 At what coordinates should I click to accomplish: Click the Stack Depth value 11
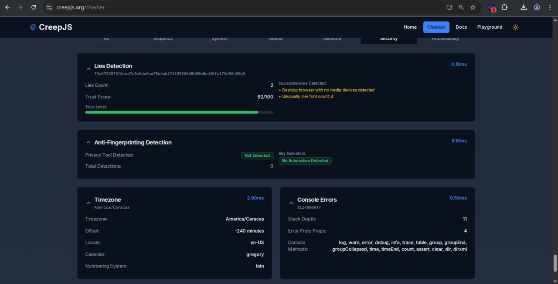pyautogui.click(x=465, y=219)
